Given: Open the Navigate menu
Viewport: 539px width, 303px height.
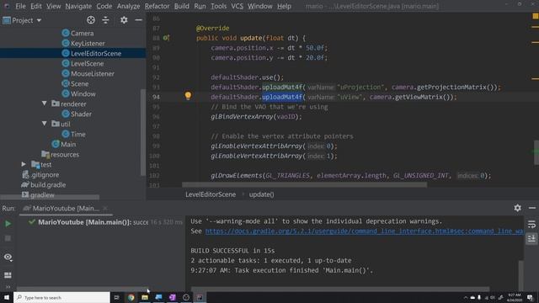Looking at the screenshot, I should point(78,6).
